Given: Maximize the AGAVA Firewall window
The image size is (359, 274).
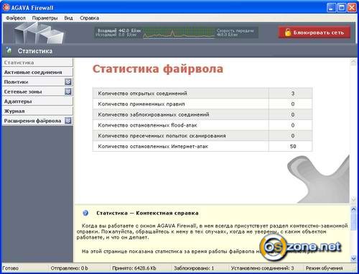Looking at the screenshot, I should (x=342, y=8).
